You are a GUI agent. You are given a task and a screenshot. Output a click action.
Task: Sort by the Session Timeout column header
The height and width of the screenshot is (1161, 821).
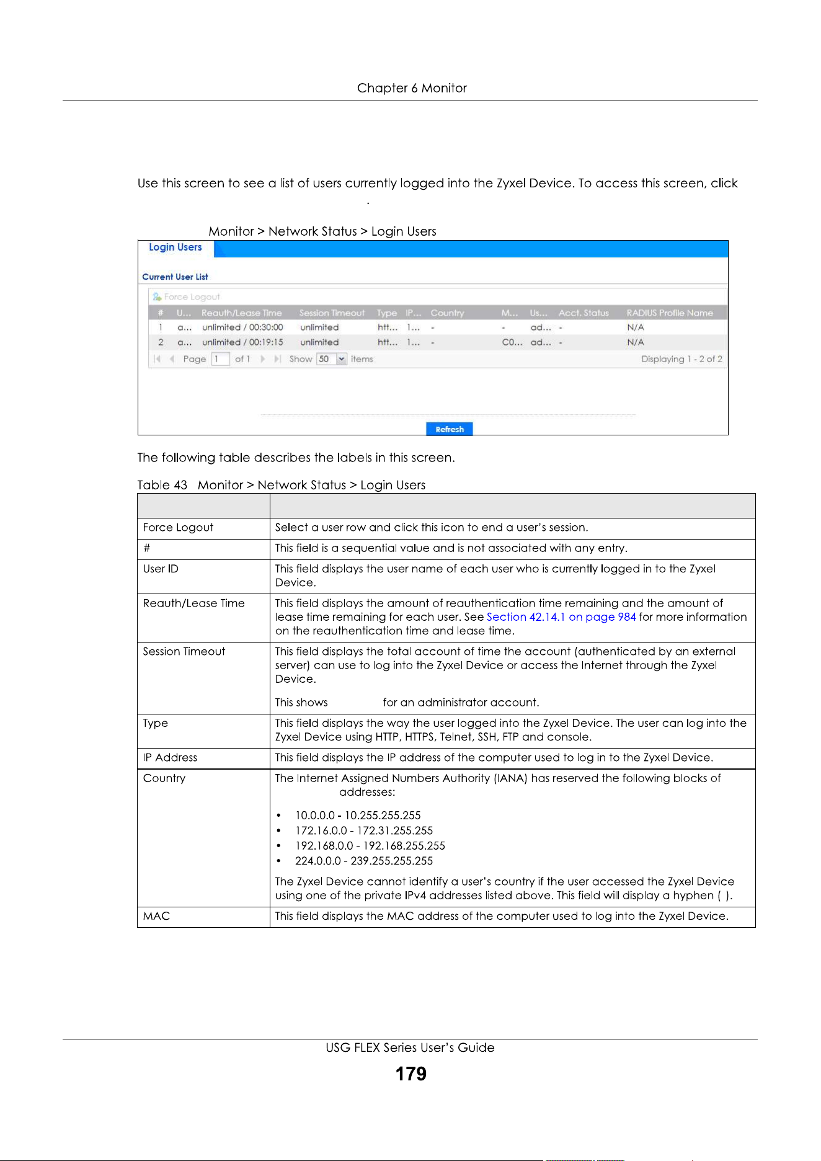pyautogui.click(x=332, y=313)
